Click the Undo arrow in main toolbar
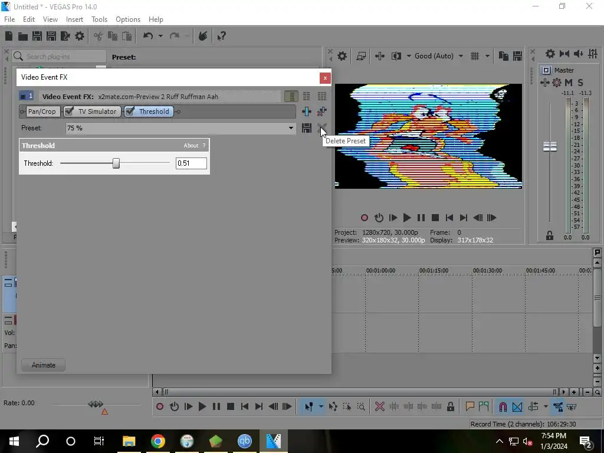Viewport: 604px width, 453px height. (x=148, y=36)
